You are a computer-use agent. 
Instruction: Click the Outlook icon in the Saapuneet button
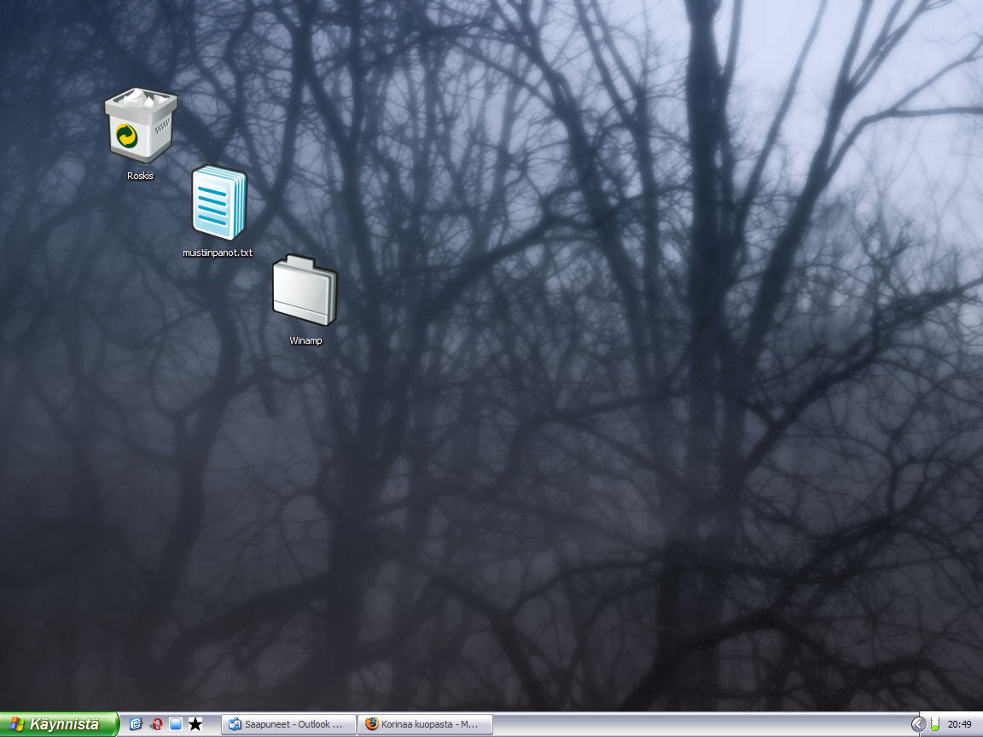pyautogui.click(x=235, y=724)
